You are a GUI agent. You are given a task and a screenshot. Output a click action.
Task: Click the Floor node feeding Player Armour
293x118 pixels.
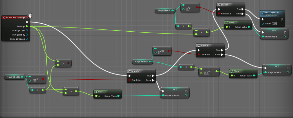coord(243,74)
